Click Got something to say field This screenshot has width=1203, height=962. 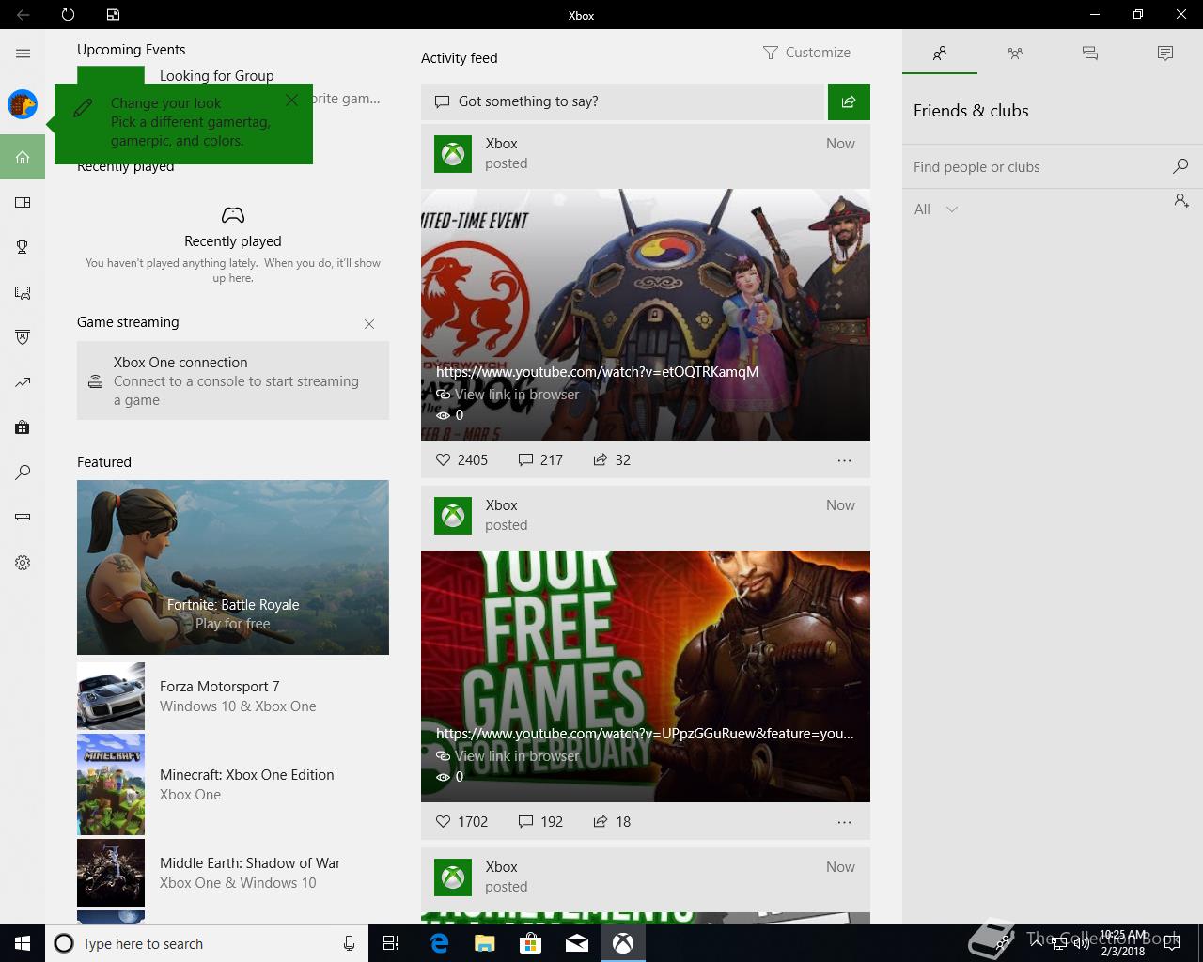tap(622, 101)
